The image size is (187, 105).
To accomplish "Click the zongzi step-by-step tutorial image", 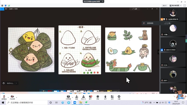I will point(80,50).
